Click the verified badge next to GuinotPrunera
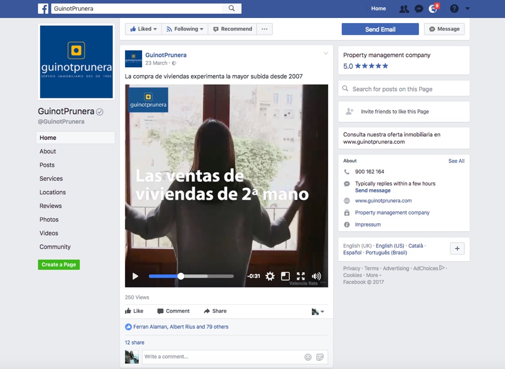The height and width of the screenshot is (369, 505). 100,112
